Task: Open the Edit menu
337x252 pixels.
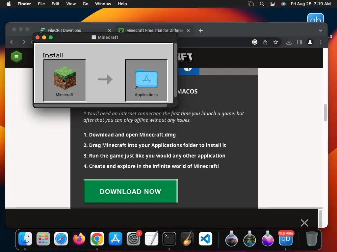Action: coord(55,4)
